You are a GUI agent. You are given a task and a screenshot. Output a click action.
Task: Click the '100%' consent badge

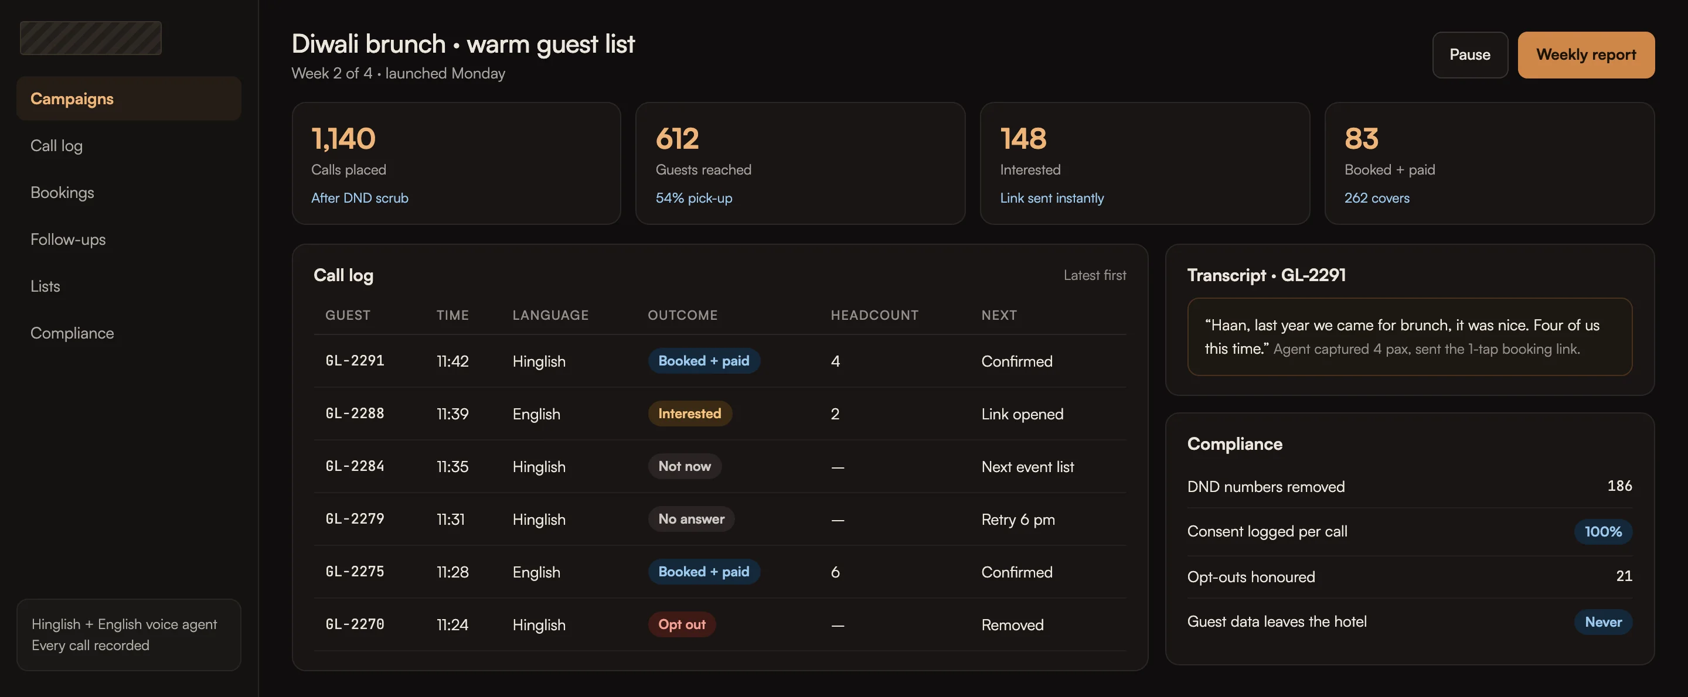coord(1603,532)
